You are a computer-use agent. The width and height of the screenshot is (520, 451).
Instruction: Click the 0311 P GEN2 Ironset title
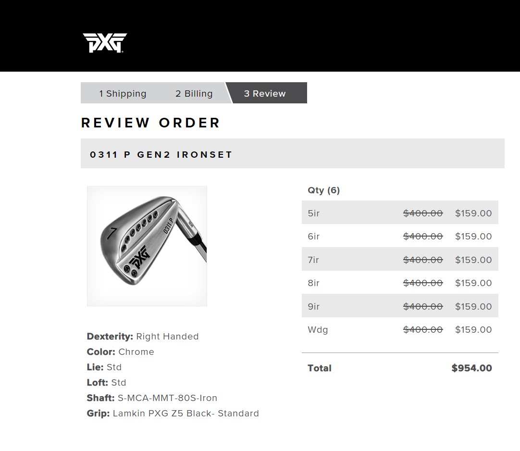coord(161,155)
